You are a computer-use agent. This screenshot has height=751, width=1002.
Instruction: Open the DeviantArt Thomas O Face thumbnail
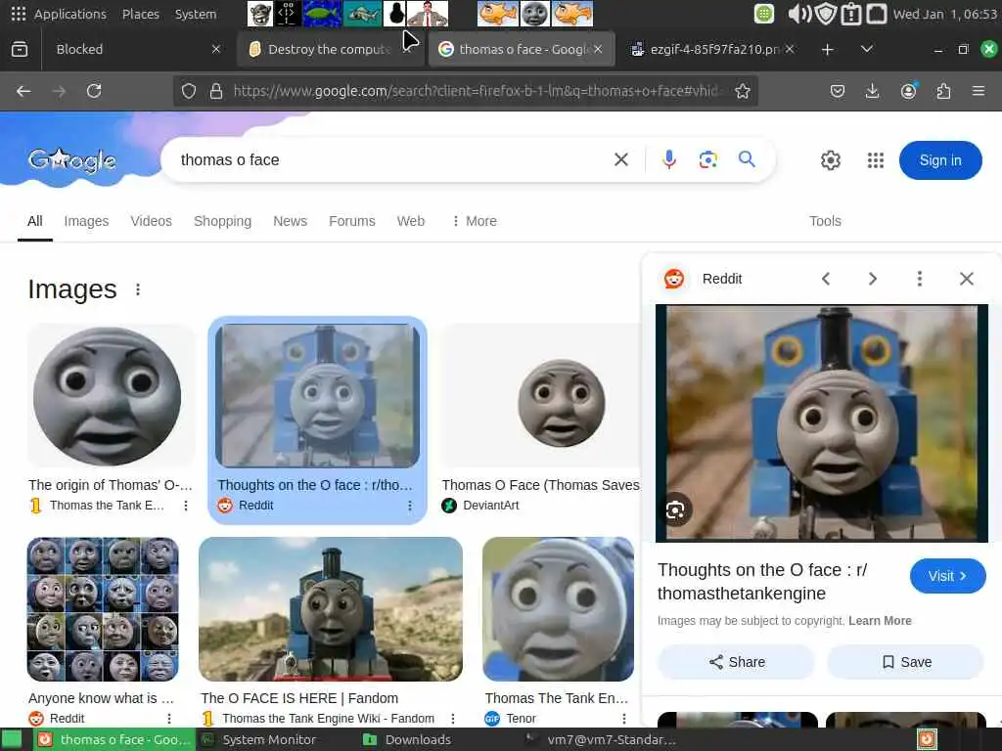(x=540, y=396)
